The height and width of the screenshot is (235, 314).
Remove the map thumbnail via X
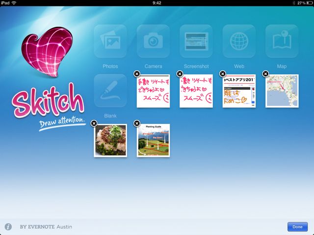click(265, 74)
